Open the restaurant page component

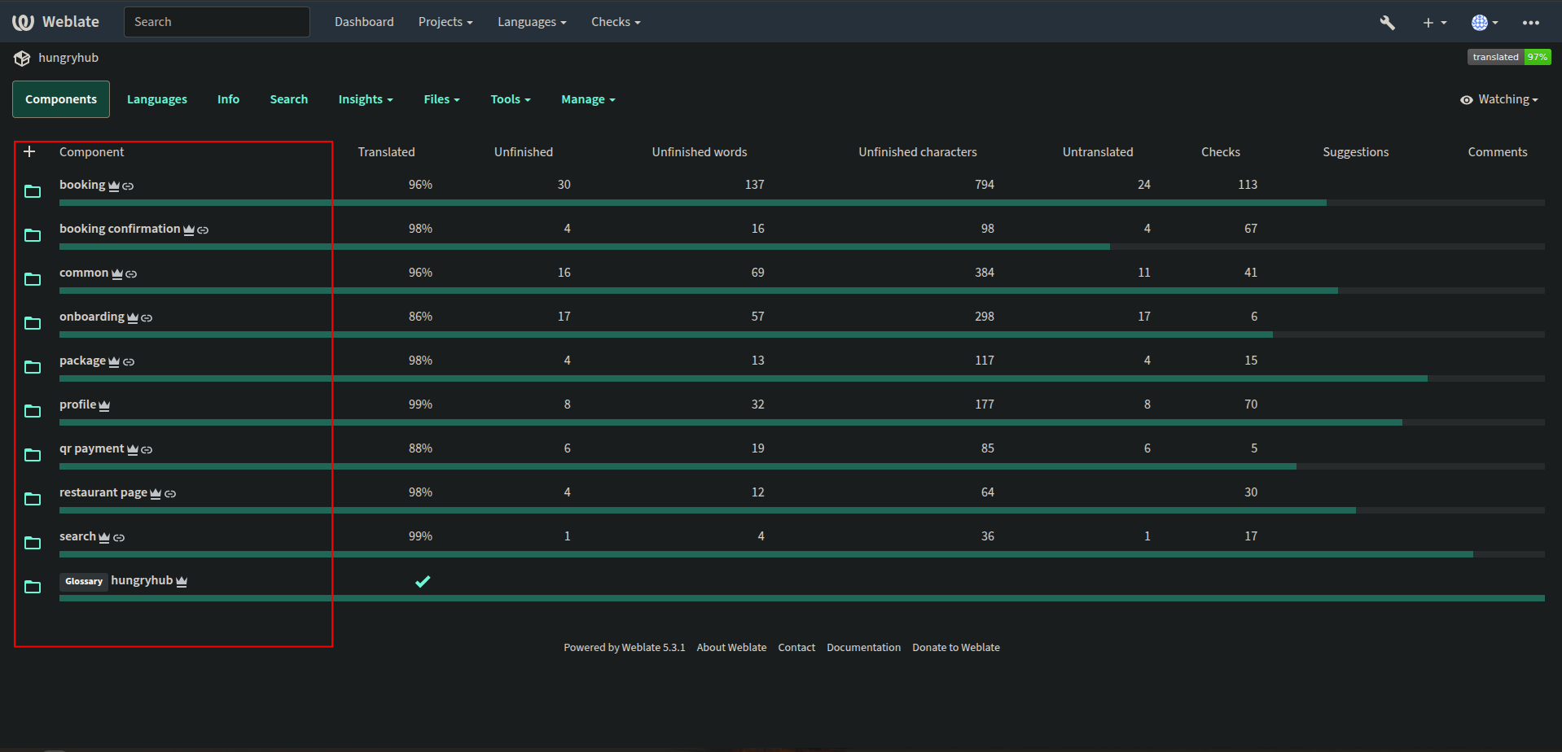coord(103,492)
